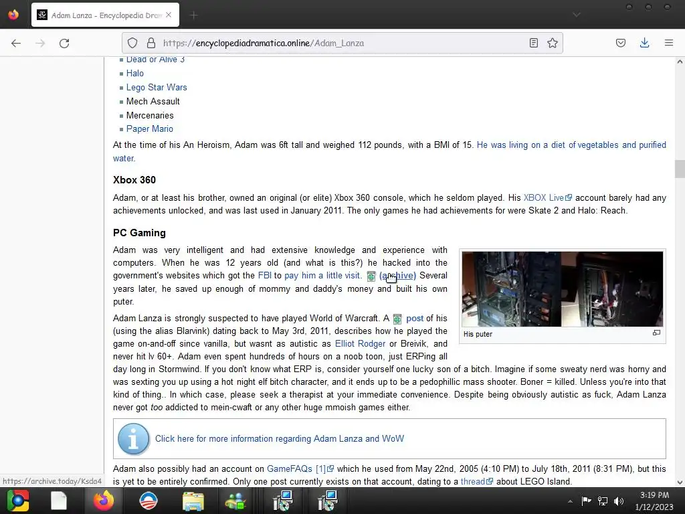Open the Halo link
This screenshot has height=514, width=685.
pyautogui.click(x=135, y=74)
